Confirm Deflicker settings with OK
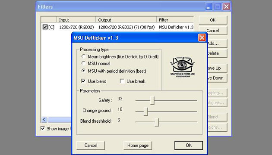Image resolution: width=272 pixels, height=155 pixels. (189, 146)
